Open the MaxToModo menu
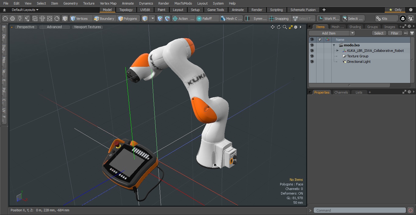This screenshot has height=215, width=416. [x=183, y=3]
